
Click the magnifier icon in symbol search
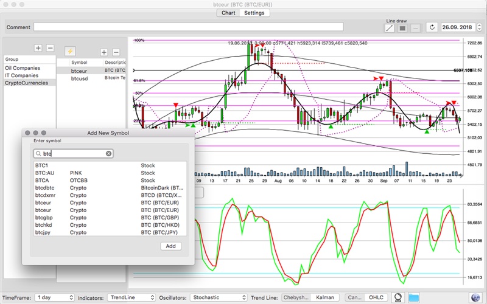click(38, 154)
